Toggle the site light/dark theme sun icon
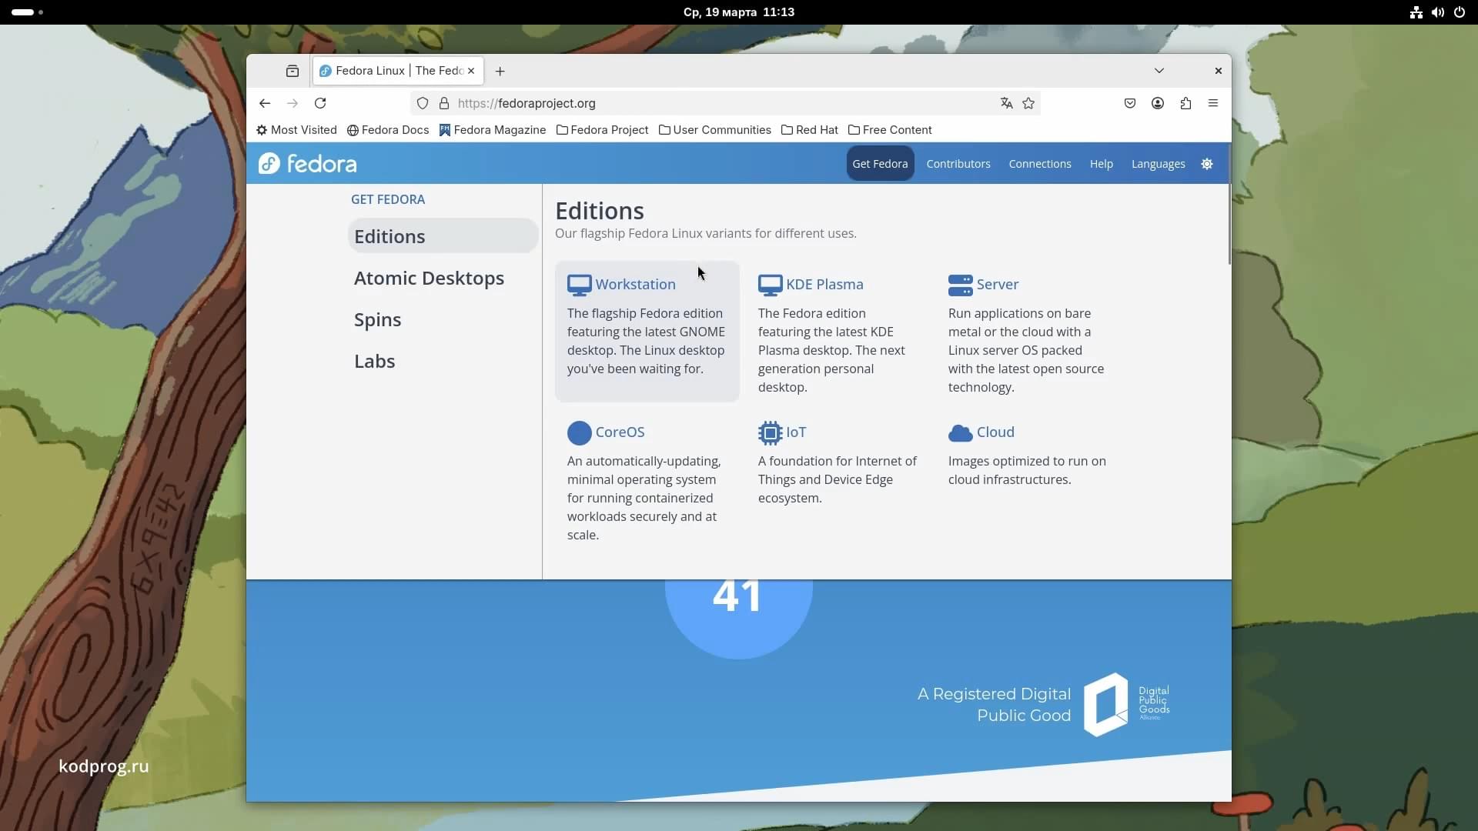This screenshot has height=831, width=1478. click(x=1207, y=164)
